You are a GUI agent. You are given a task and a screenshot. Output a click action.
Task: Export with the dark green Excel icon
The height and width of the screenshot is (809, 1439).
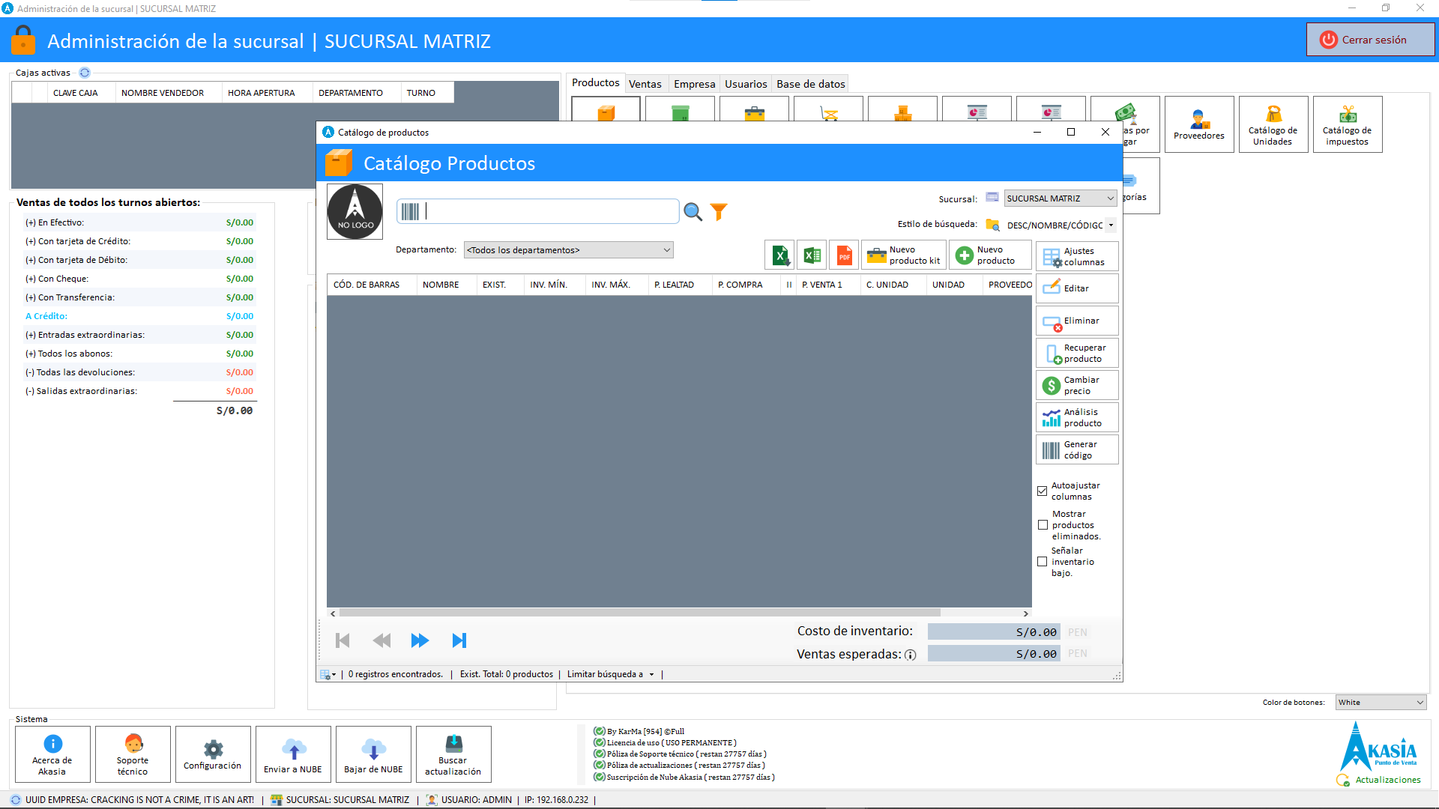click(x=779, y=255)
